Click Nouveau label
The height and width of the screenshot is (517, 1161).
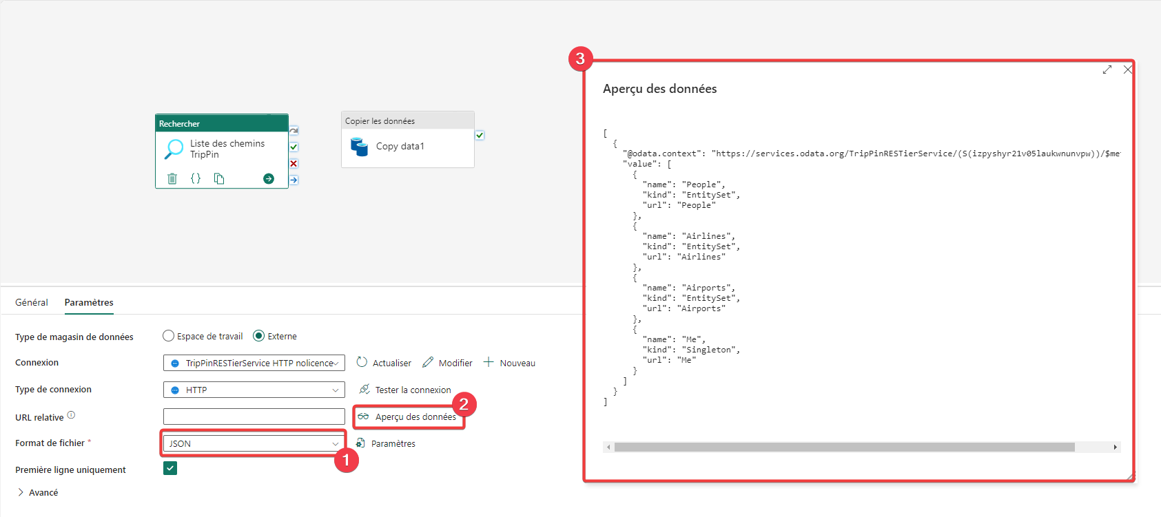517,363
